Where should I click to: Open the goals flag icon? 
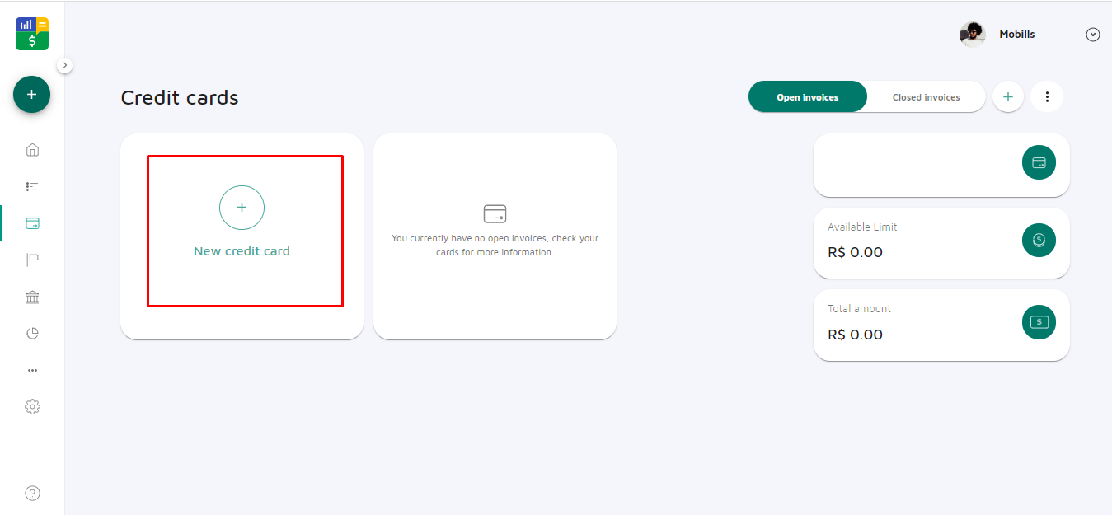(32, 260)
